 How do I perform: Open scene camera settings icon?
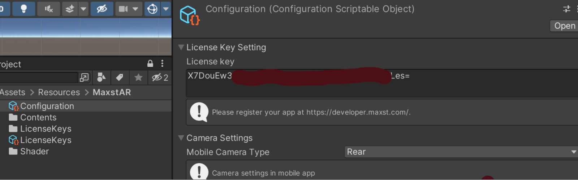point(123,9)
